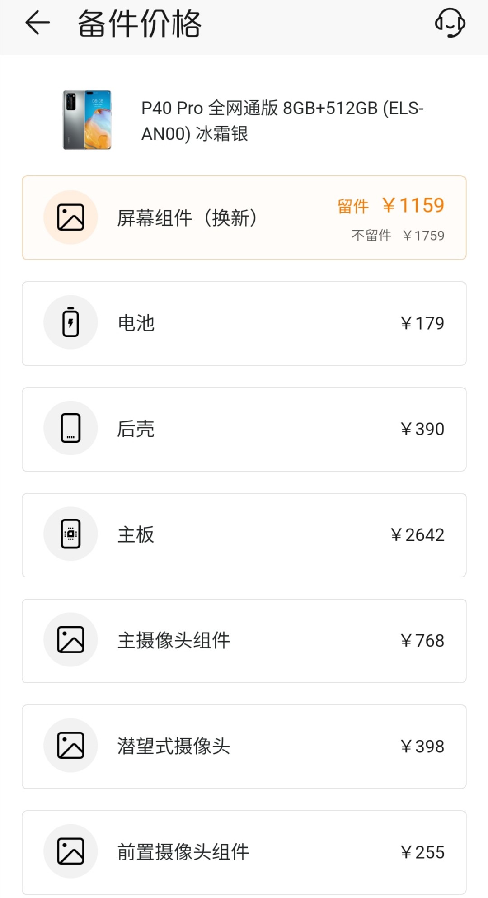The height and width of the screenshot is (898, 488).
Task: Tap the periscope camera icon
Action: [70, 746]
